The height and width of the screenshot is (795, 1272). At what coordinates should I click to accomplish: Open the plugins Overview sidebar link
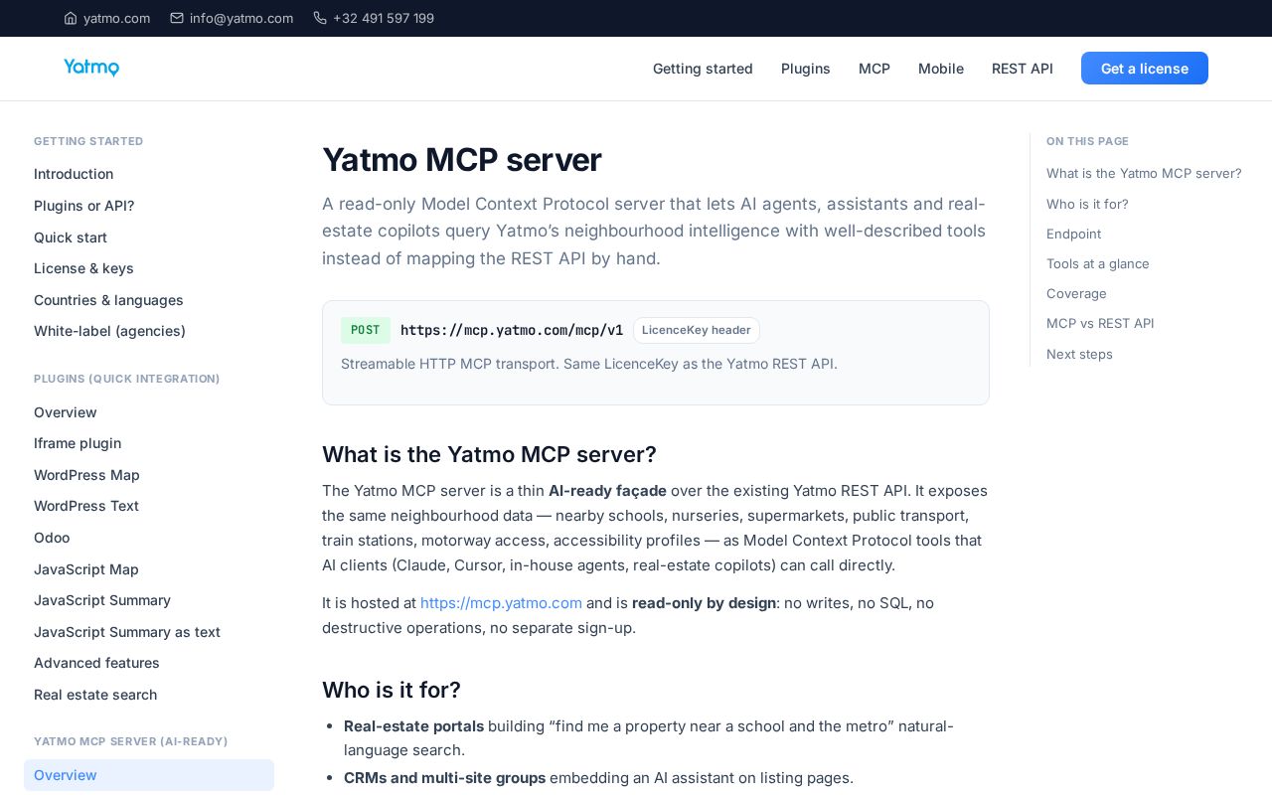[66, 412]
